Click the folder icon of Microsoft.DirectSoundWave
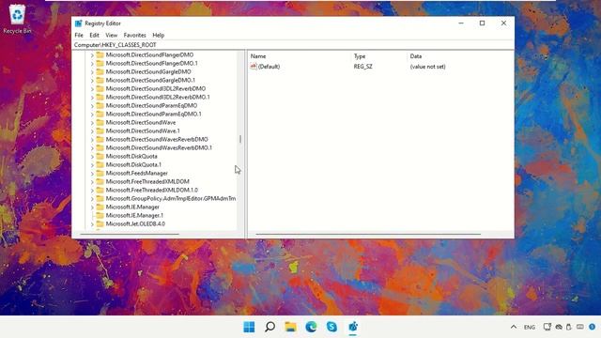The height and width of the screenshot is (338, 601). 100,123
